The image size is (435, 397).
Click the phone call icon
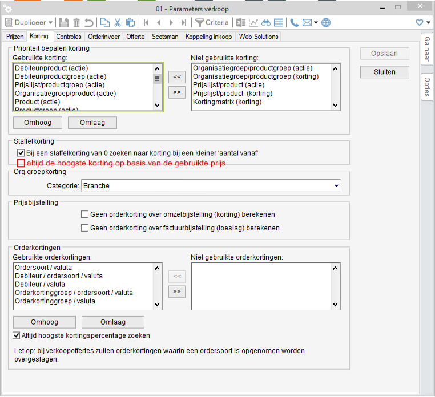(294, 22)
